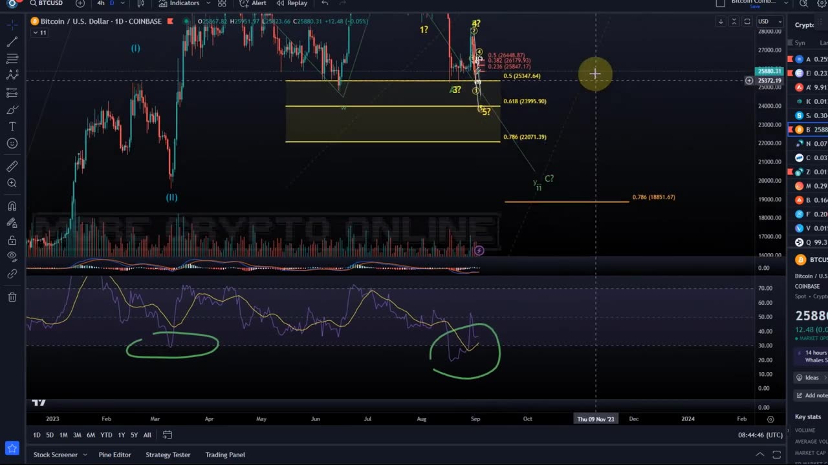
Task: Open the prediction and measurement tools
Action: [12, 93]
